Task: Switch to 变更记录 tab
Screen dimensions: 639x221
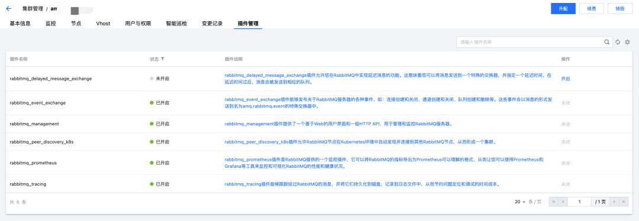Action: click(x=212, y=24)
